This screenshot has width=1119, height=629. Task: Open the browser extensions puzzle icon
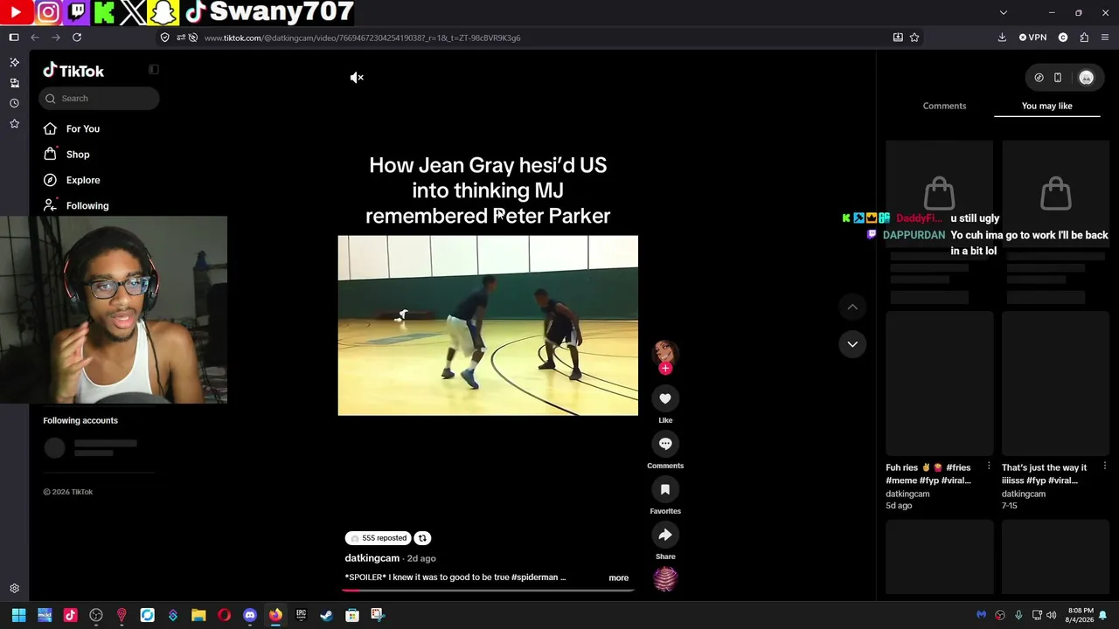tap(1084, 38)
